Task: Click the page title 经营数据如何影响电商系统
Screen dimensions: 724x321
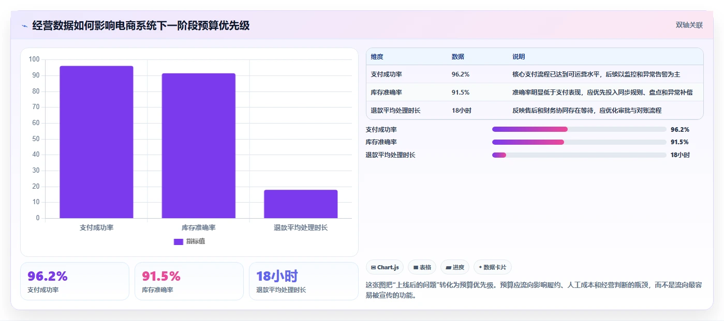Action: click(141, 25)
